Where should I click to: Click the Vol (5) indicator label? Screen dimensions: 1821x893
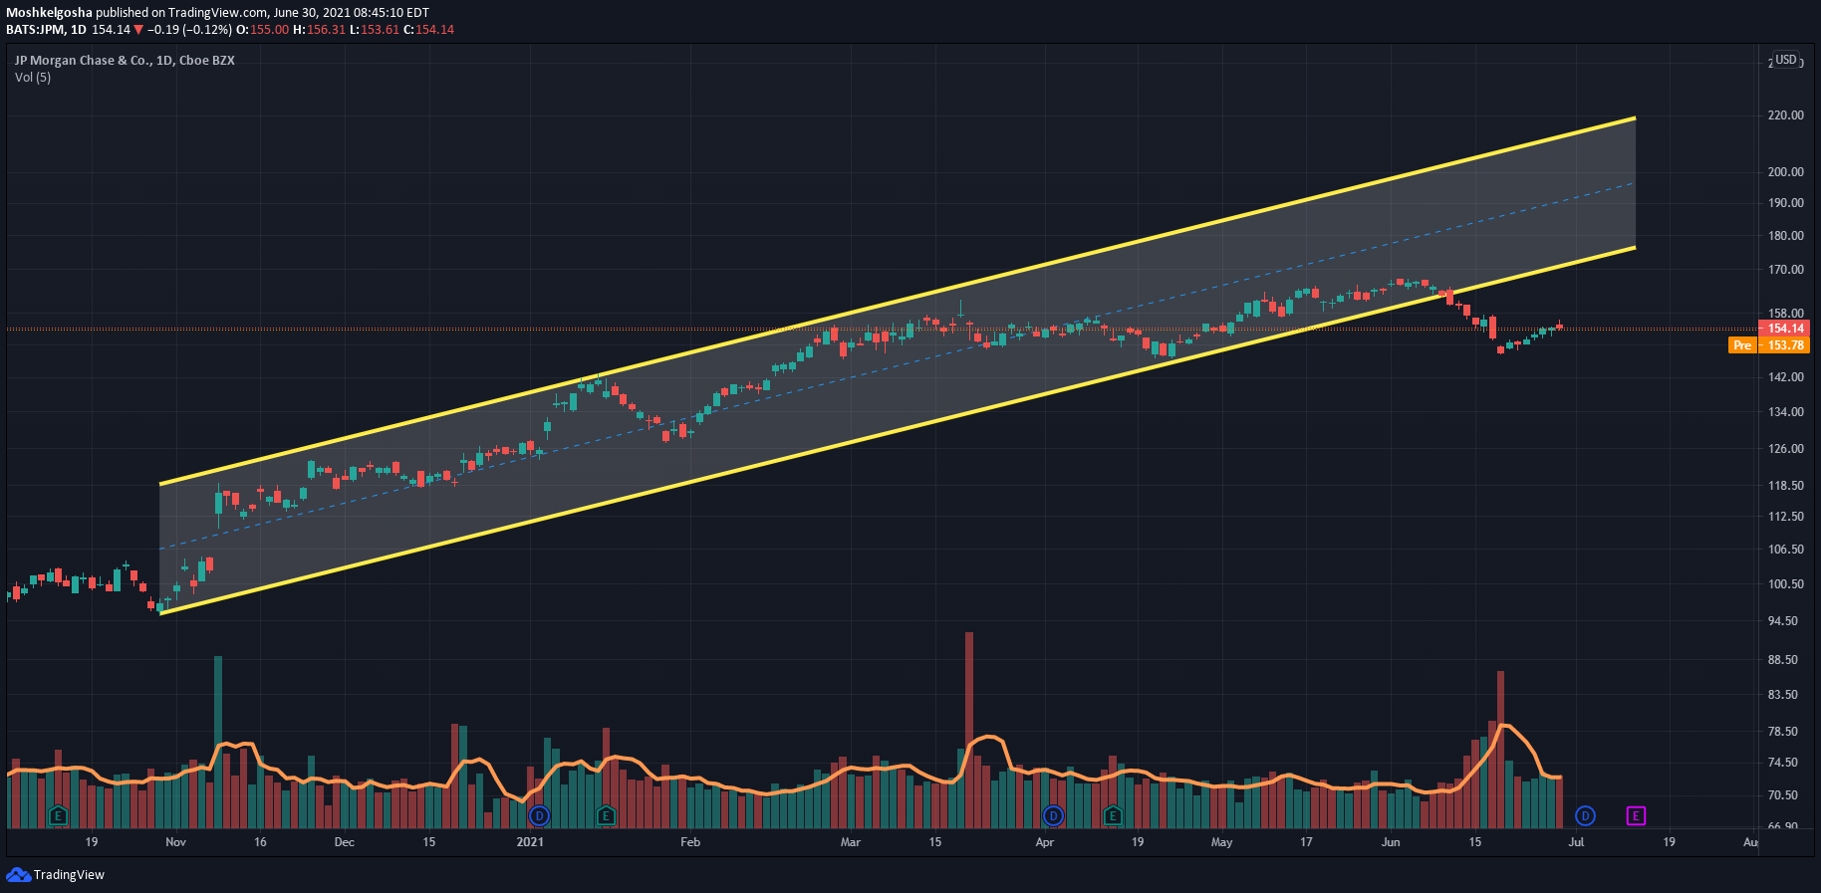click(33, 78)
